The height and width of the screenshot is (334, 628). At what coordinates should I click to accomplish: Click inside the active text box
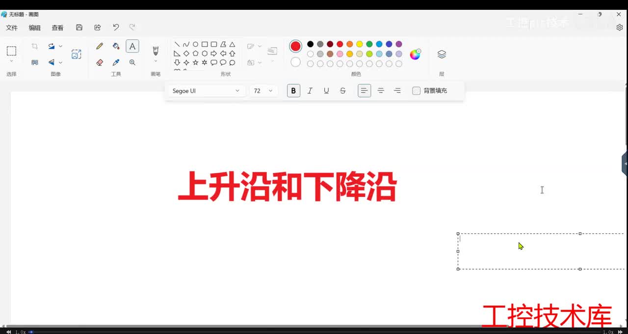coord(541,251)
